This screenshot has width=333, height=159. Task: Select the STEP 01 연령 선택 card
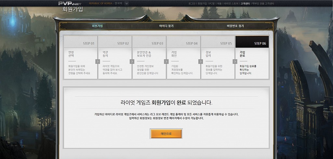(x=80, y=58)
